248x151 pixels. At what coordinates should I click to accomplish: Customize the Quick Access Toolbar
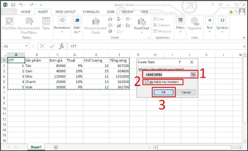[41, 5]
